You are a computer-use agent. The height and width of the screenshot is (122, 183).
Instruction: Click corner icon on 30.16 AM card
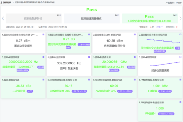coord(89,79)
